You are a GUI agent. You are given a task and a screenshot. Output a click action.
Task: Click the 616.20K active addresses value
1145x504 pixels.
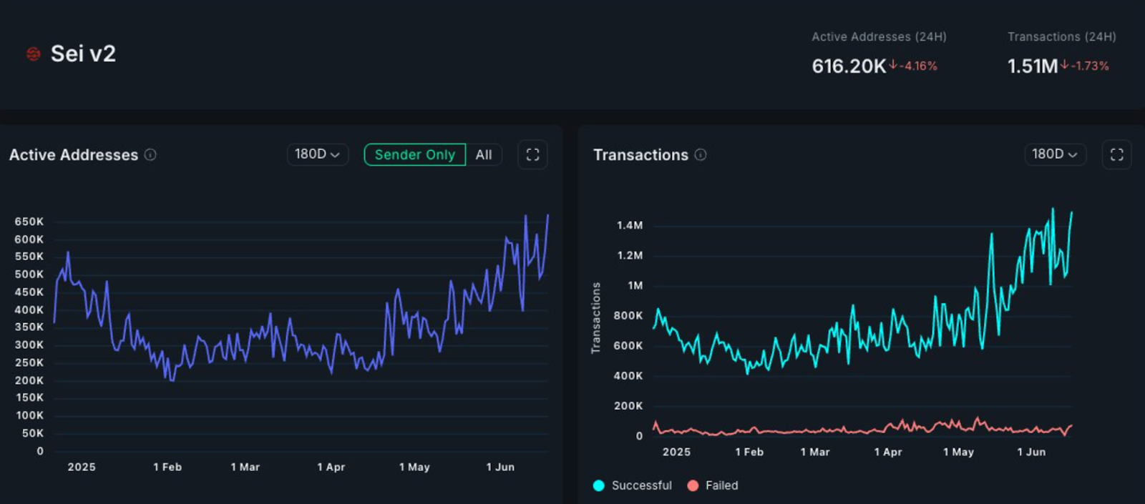[849, 66]
